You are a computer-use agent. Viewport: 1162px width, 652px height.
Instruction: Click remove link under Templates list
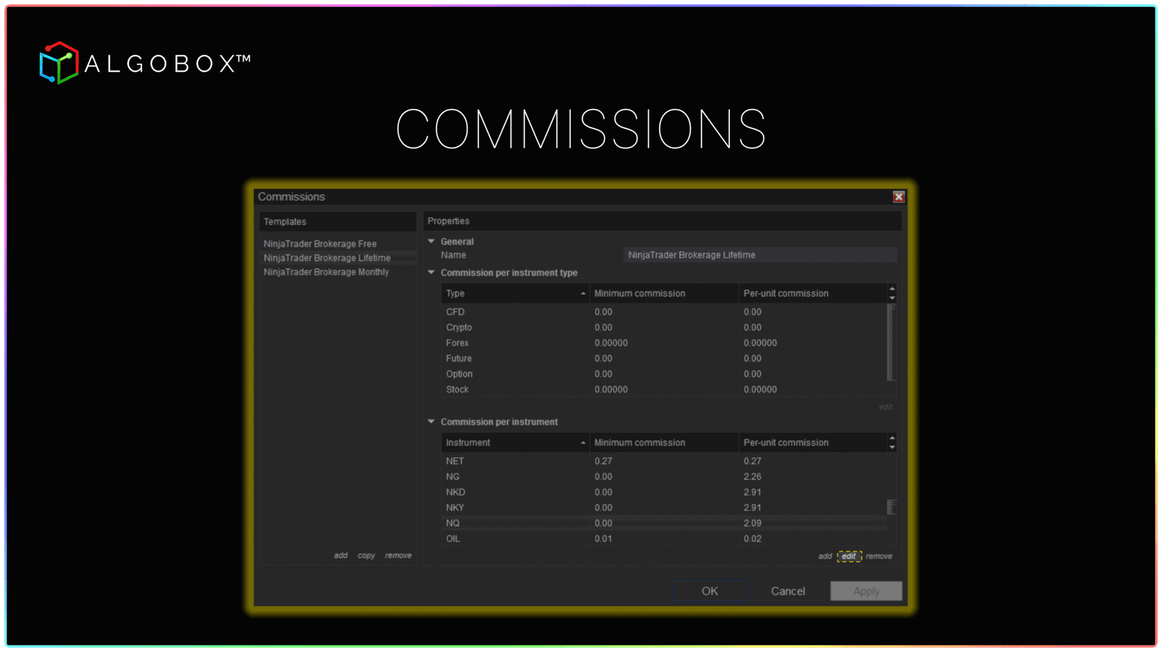pos(398,556)
